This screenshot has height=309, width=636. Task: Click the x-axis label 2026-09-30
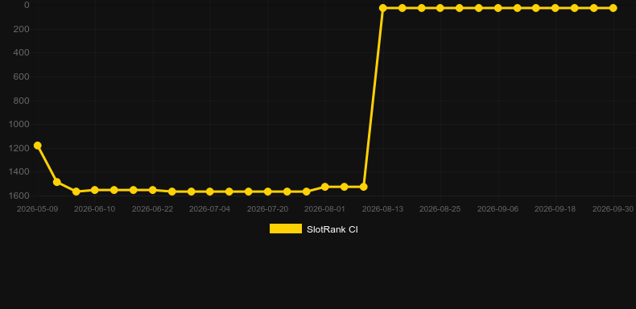[613, 209]
